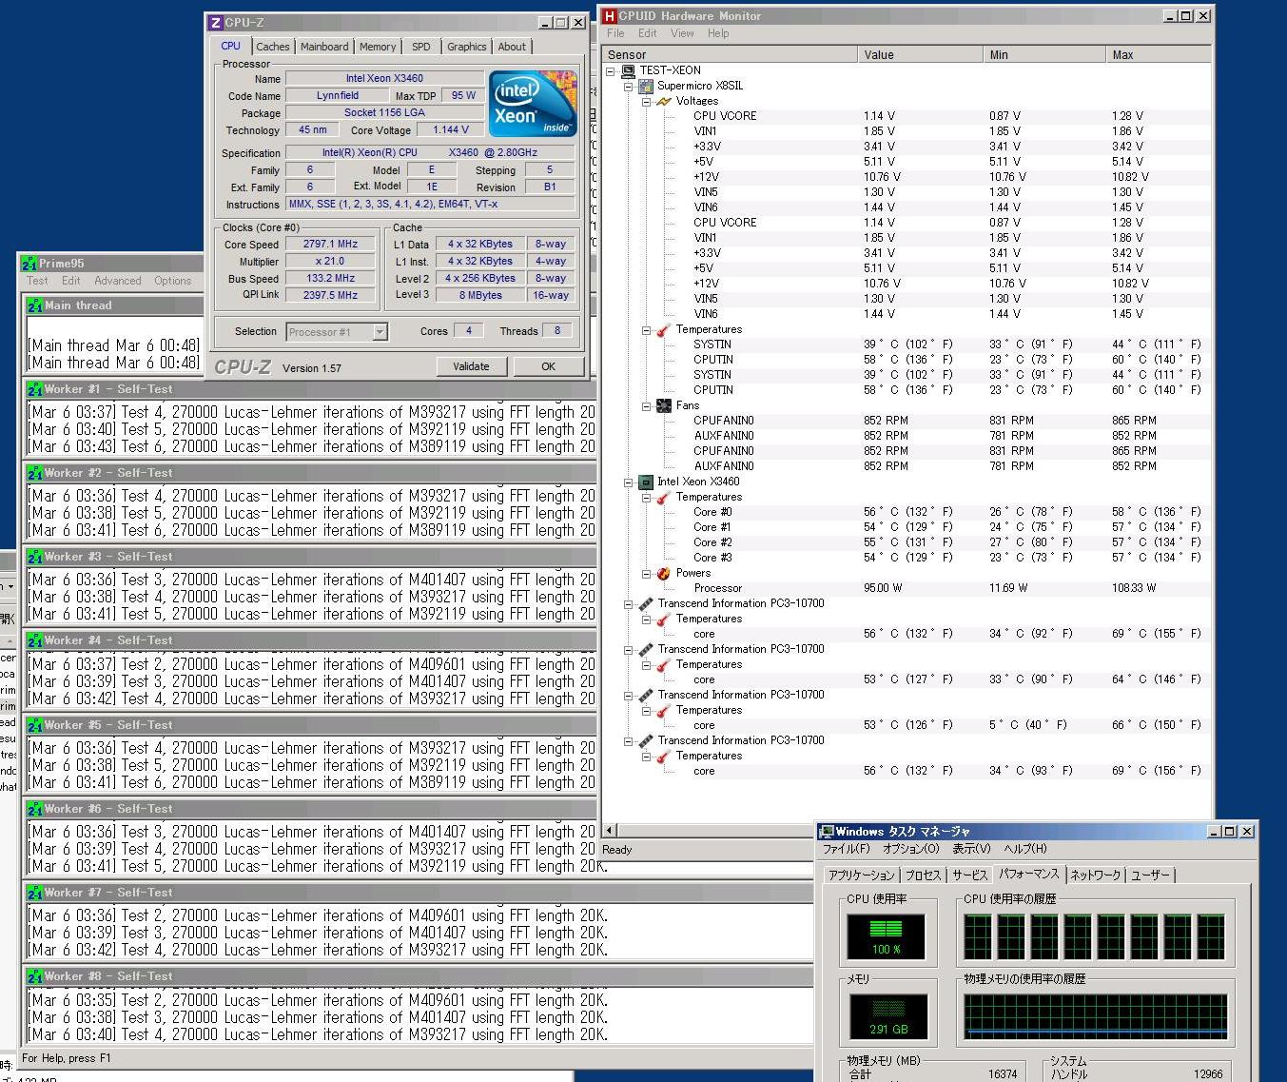This screenshot has height=1082, width=1287.
Task: Collapse the Intel Xeon X3460 node
Action: (x=629, y=482)
